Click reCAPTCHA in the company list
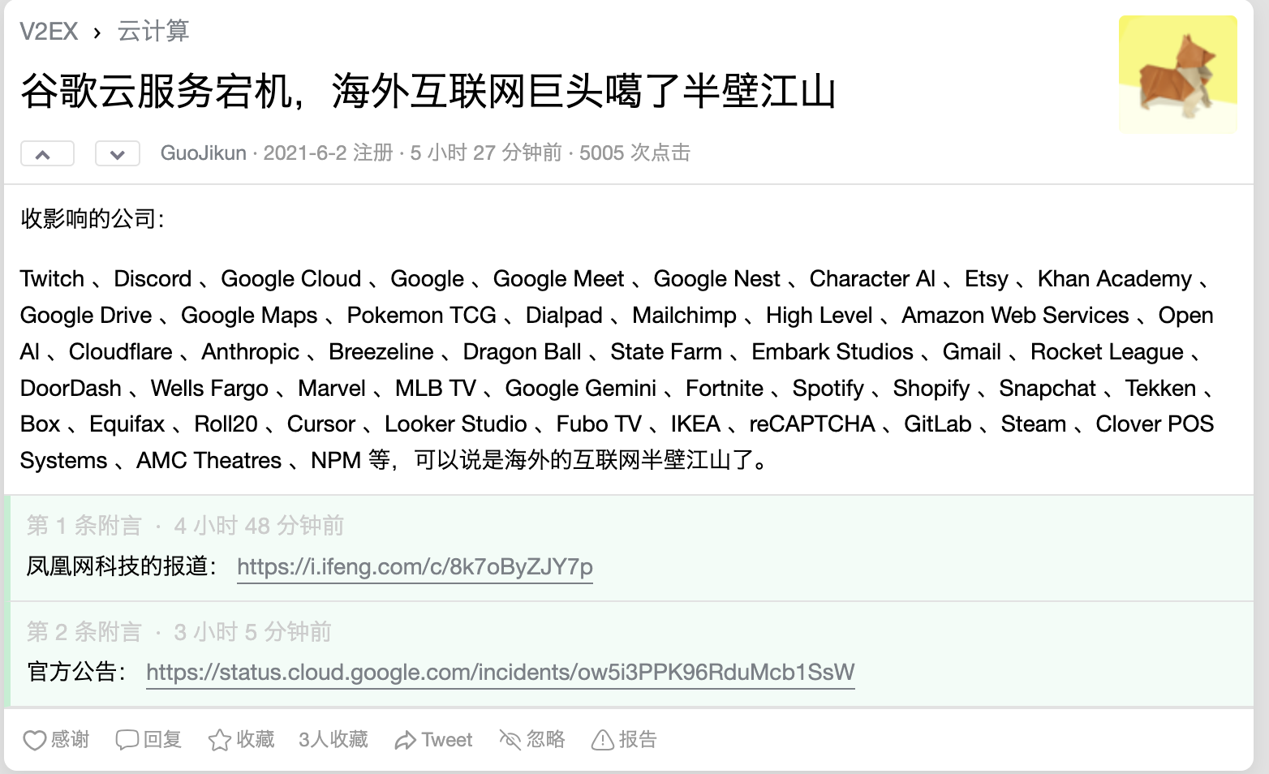Screen dimensions: 1269x774 click(x=812, y=424)
